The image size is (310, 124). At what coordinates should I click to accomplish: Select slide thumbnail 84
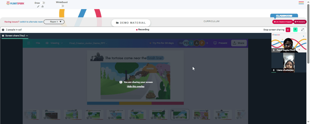click(115, 114)
